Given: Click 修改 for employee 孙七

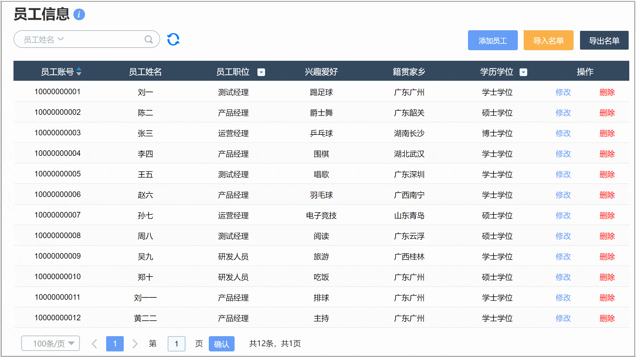Looking at the screenshot, I should pyautogui.click(x=563, y=215).
